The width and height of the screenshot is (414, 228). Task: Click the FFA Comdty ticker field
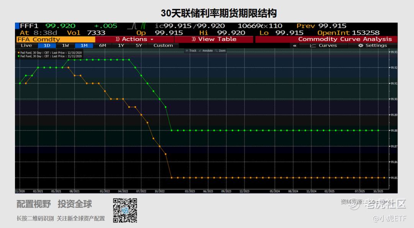56,39
